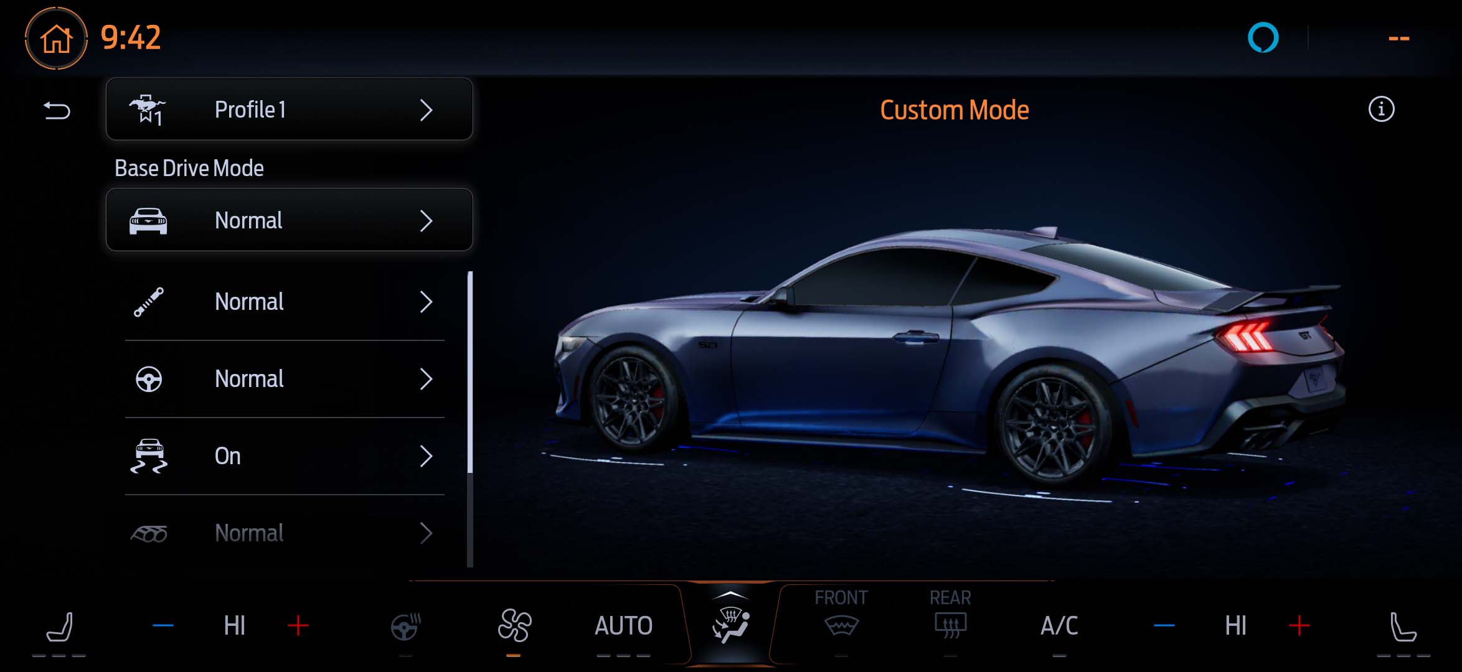Expand the suspension Normal setting

[x=285, y=302]
